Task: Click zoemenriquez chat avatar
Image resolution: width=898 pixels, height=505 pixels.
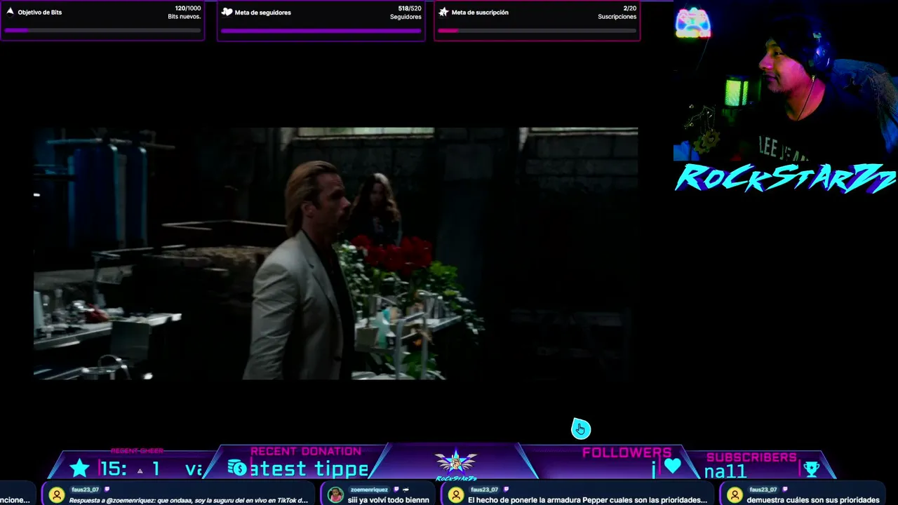Action: pos(336,494)
